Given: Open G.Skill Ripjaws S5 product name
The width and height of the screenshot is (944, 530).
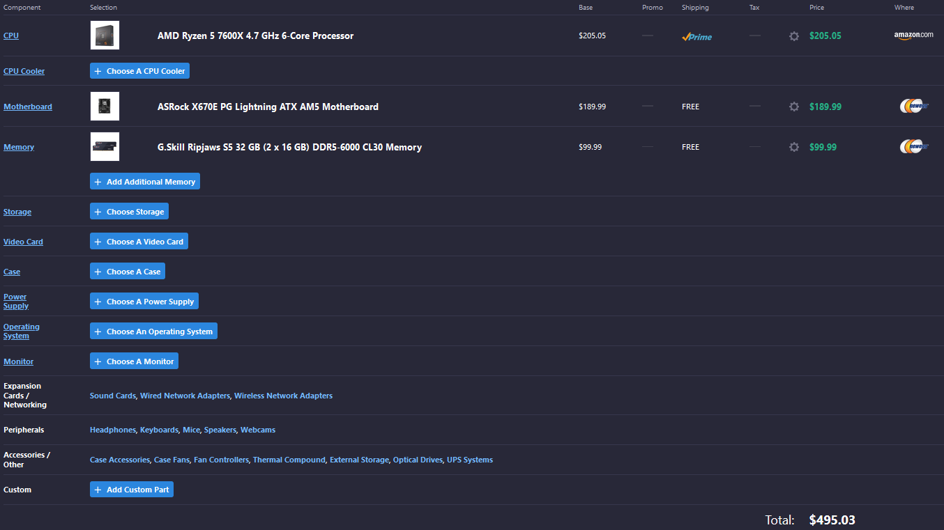Looking at the screenshot, I should coord(289,147).
